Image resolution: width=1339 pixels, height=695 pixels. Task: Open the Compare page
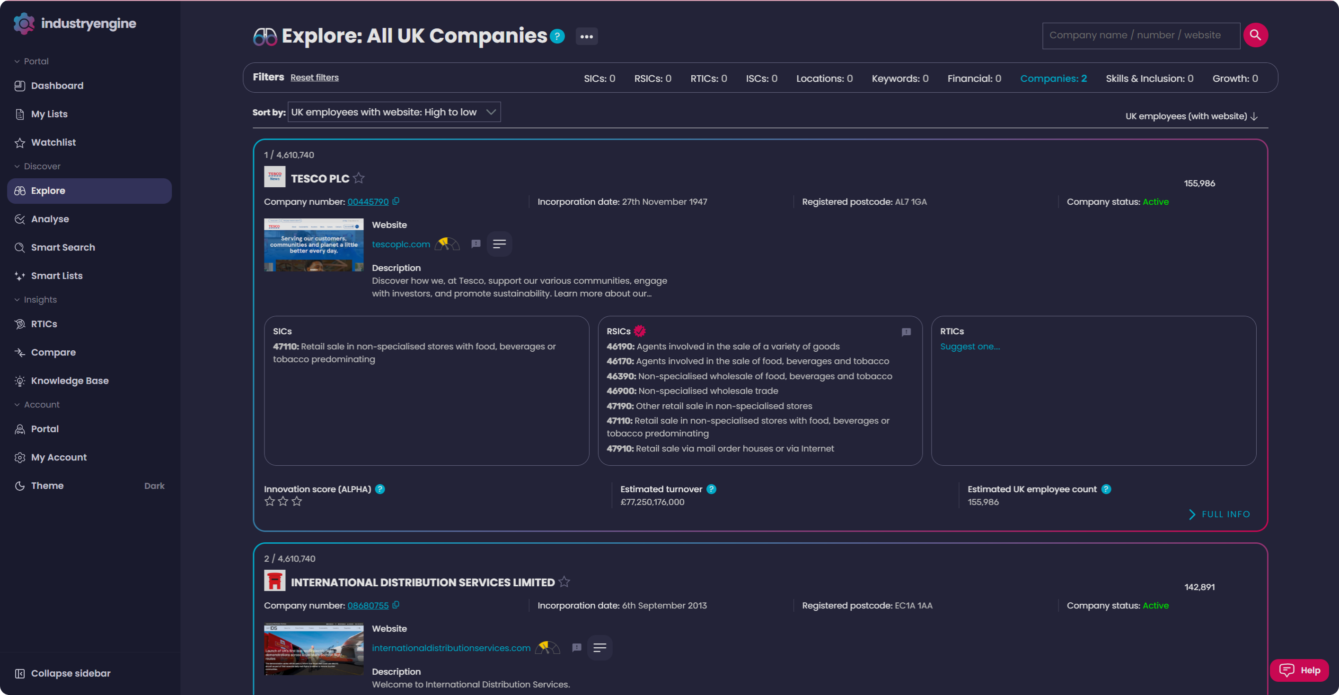click(89, 352)
